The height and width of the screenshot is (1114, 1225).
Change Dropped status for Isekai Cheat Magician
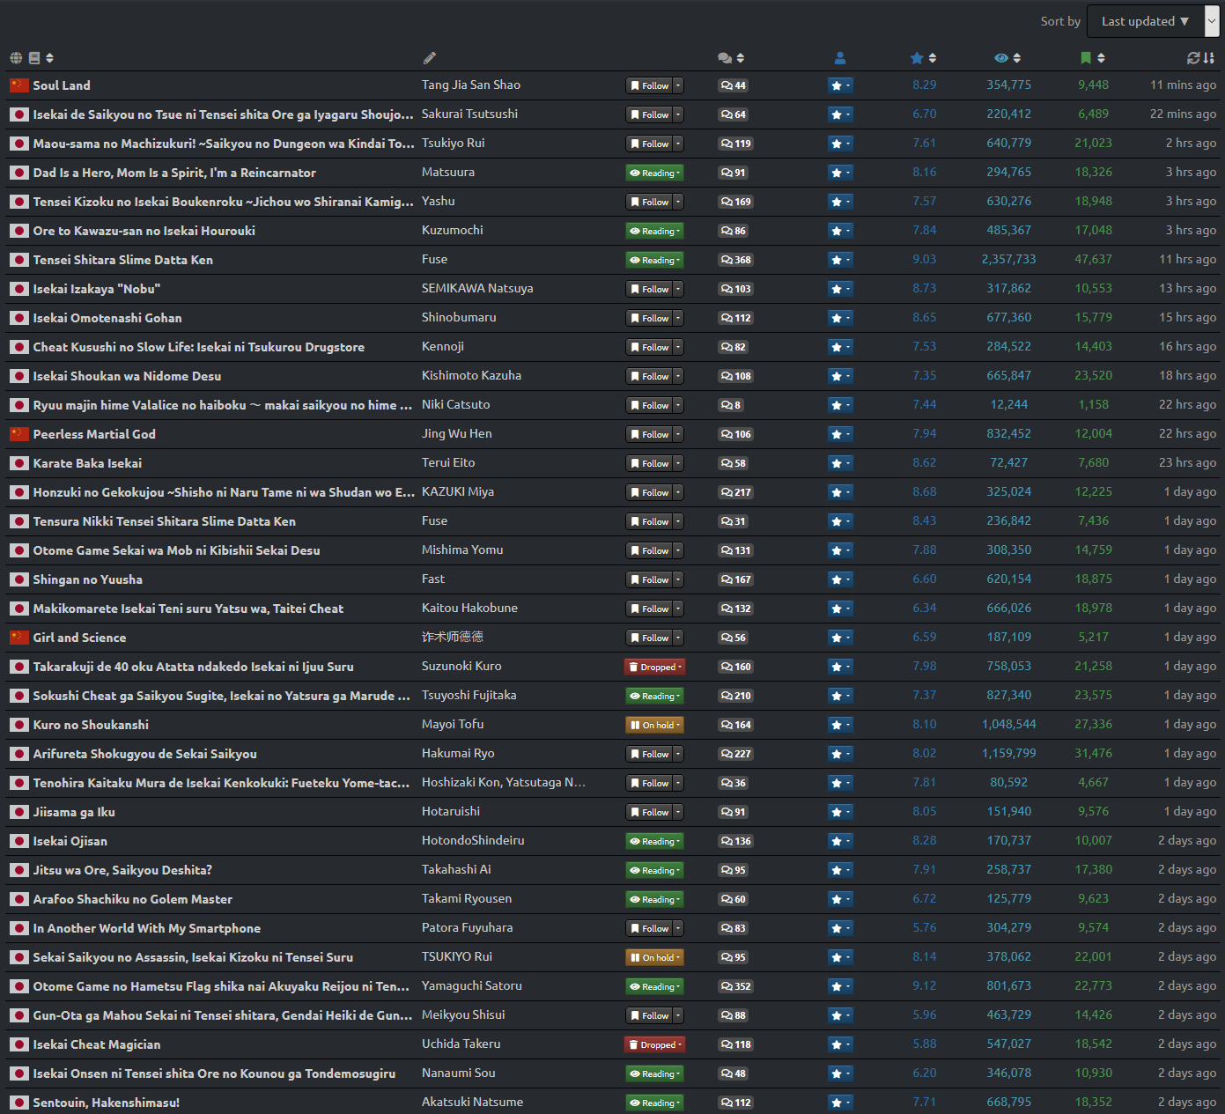(x=654, y=1044)
